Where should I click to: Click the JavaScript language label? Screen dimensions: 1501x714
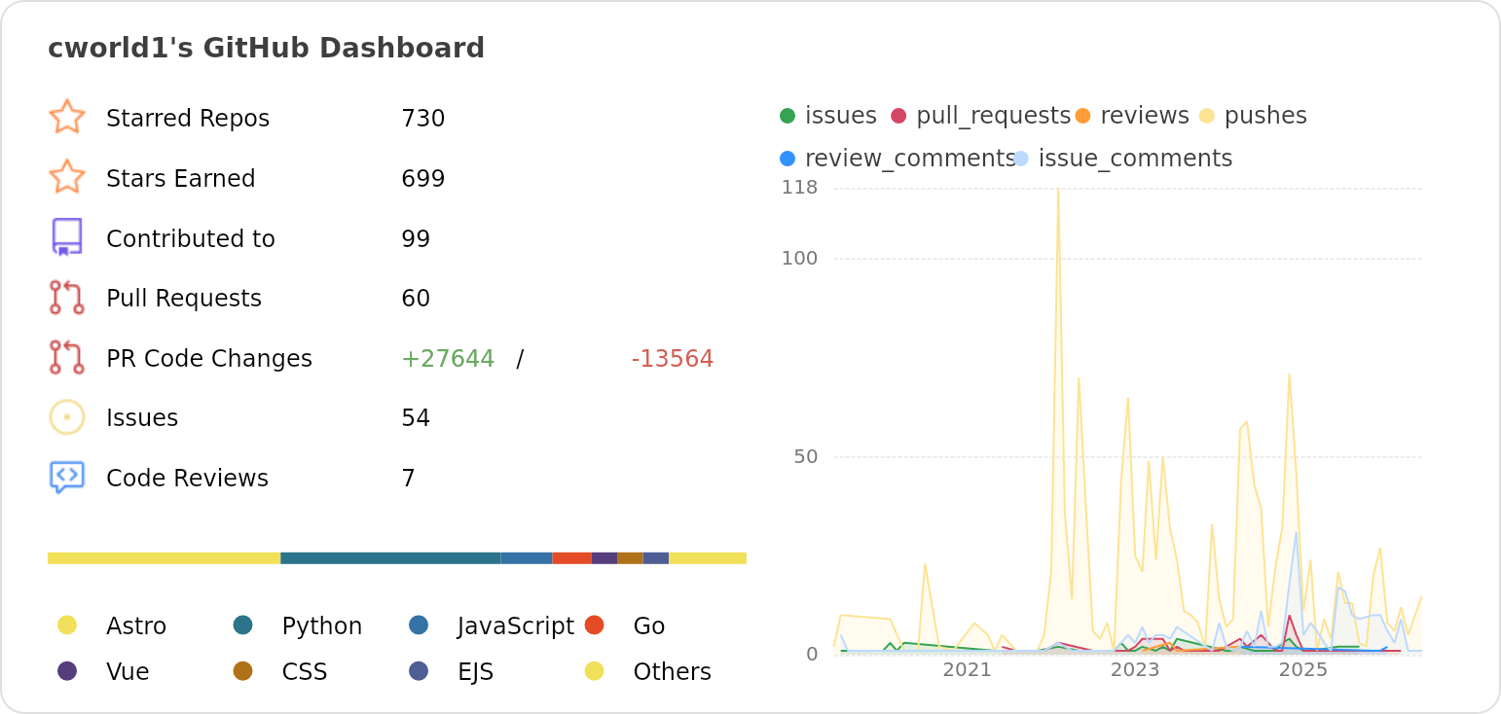(x=516, y=626)
